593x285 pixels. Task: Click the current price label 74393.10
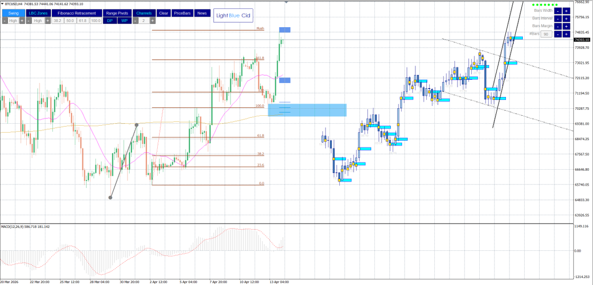tap(583, 40)
